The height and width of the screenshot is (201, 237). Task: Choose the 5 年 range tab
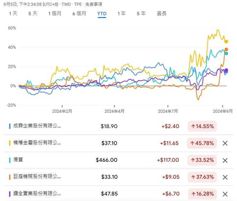[141, 13]
